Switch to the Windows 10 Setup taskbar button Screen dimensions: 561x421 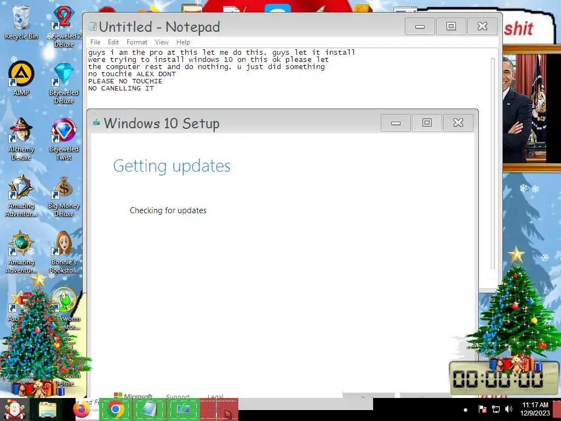[x=183, y=409]
